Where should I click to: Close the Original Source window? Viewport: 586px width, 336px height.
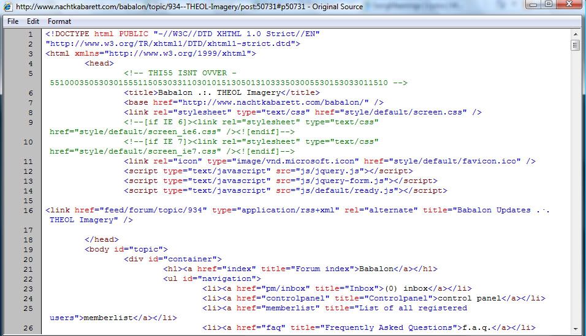point(569,4)
